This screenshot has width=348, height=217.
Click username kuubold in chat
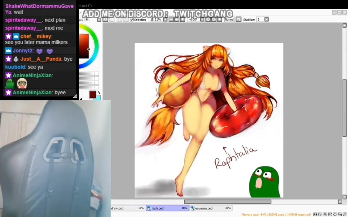pos(15,67)
